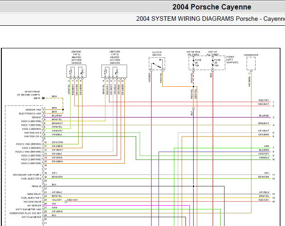Image resolution: width=285 pixels, height=226 pixels.
Task: Click the GRY/BRN wire label at pin 28
Action: click(57, 212)
